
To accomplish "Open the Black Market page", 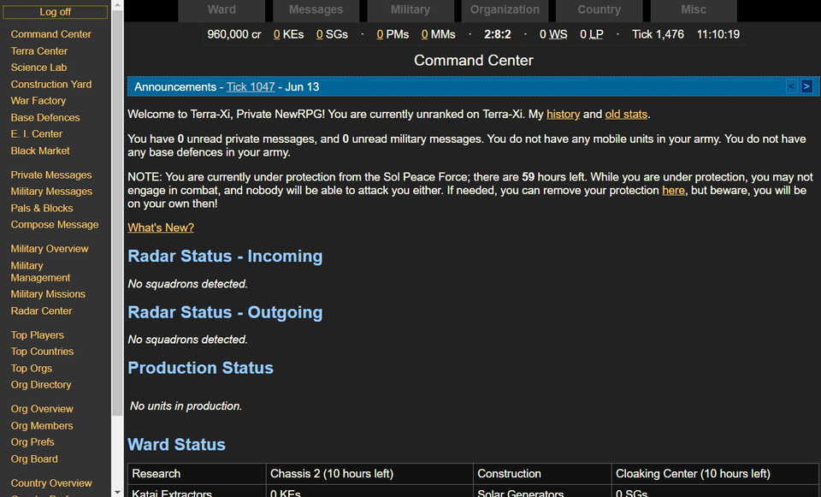I will pos(40,151).
